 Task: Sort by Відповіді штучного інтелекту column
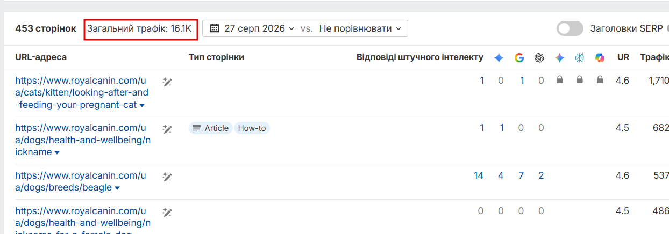tap(419, 57)
